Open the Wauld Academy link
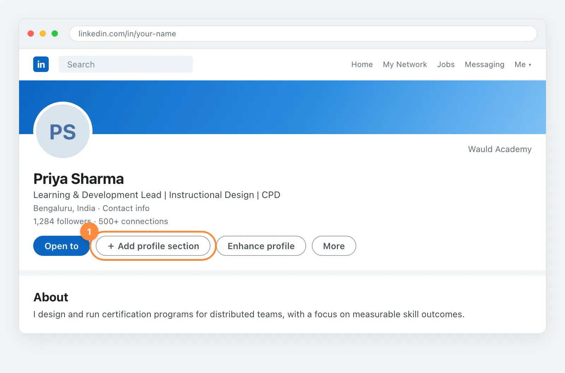The height and width of the screenshot is (373, 565). pos(500,149)
